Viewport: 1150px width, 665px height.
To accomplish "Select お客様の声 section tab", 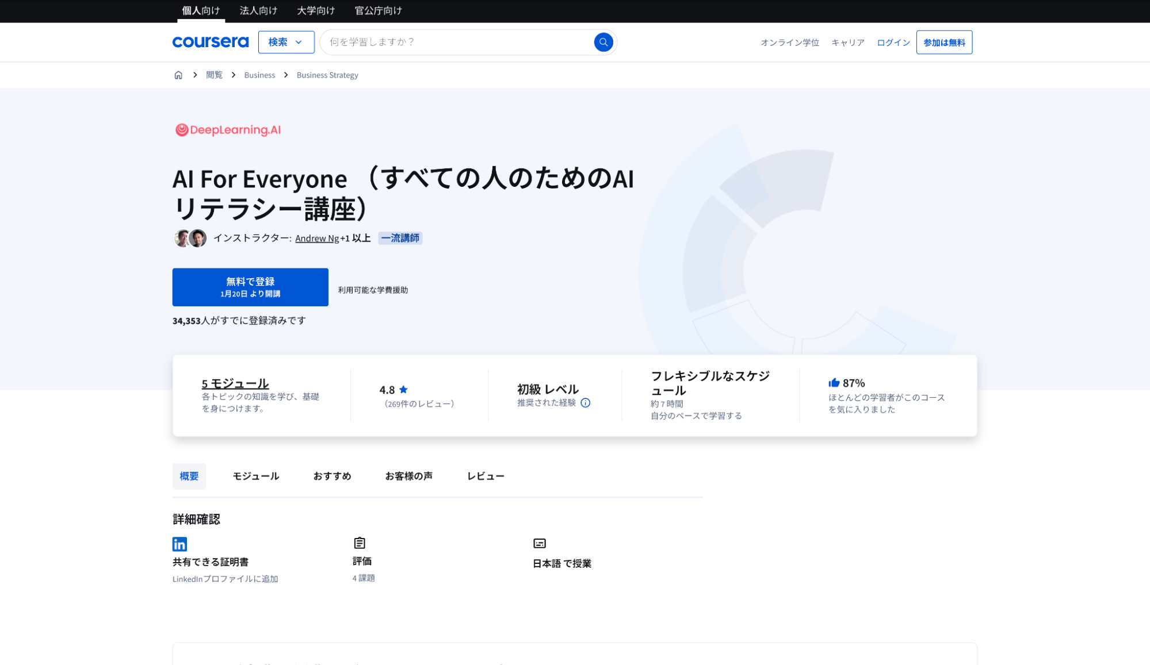I will pyautogui.click(x=409, y=476).
